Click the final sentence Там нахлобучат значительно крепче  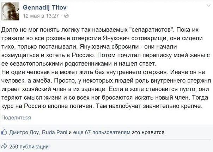point(149,106)
